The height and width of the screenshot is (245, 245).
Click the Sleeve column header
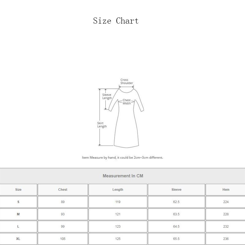click(x=176, y=190)
